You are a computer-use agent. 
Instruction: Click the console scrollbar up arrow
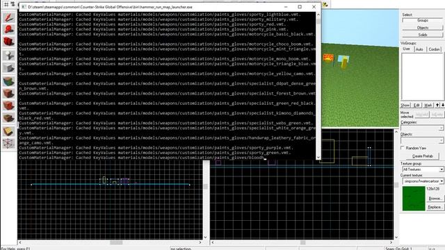click(x=318, y=15)
